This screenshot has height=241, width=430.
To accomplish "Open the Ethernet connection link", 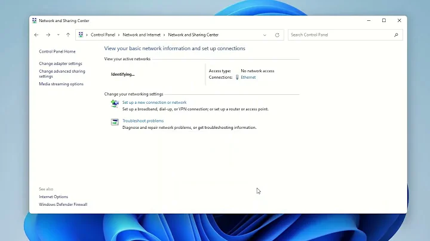I will (x=248, y=77).
